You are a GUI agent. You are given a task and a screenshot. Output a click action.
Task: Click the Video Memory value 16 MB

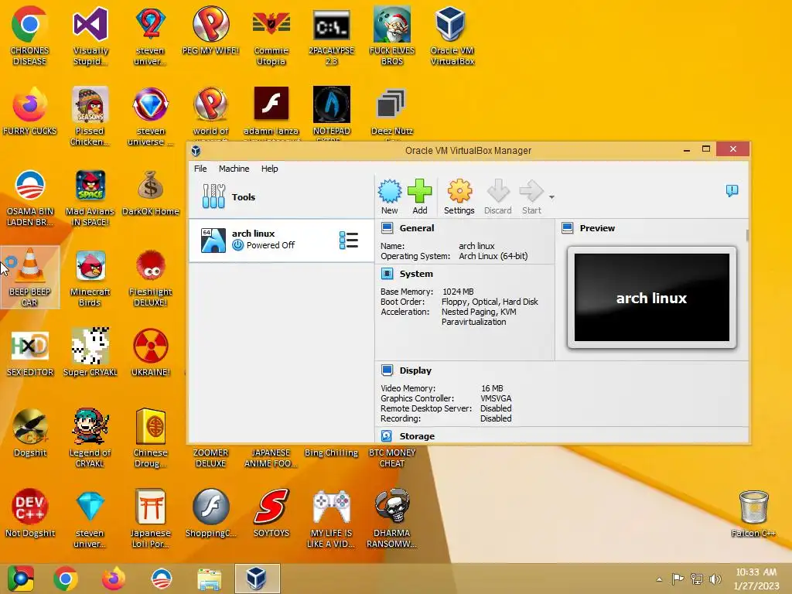[492, 388]
